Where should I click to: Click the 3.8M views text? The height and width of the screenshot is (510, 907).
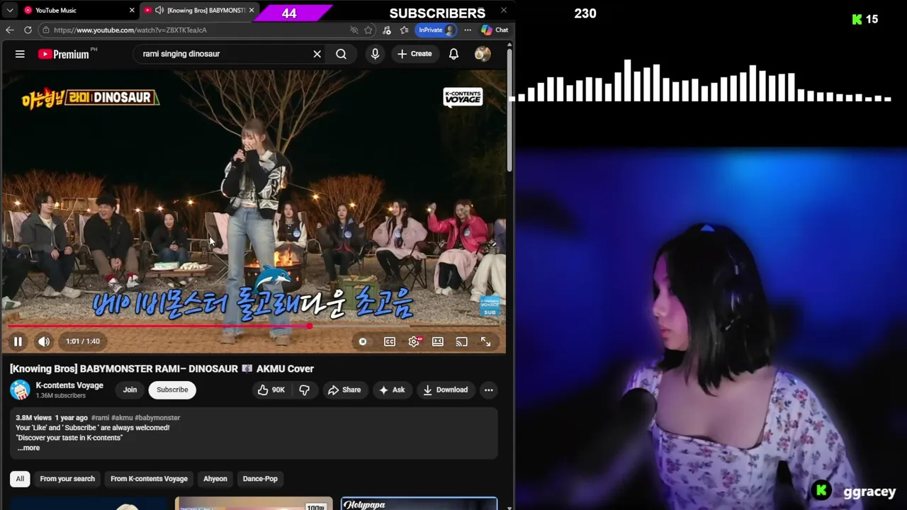tap(33, 418)
